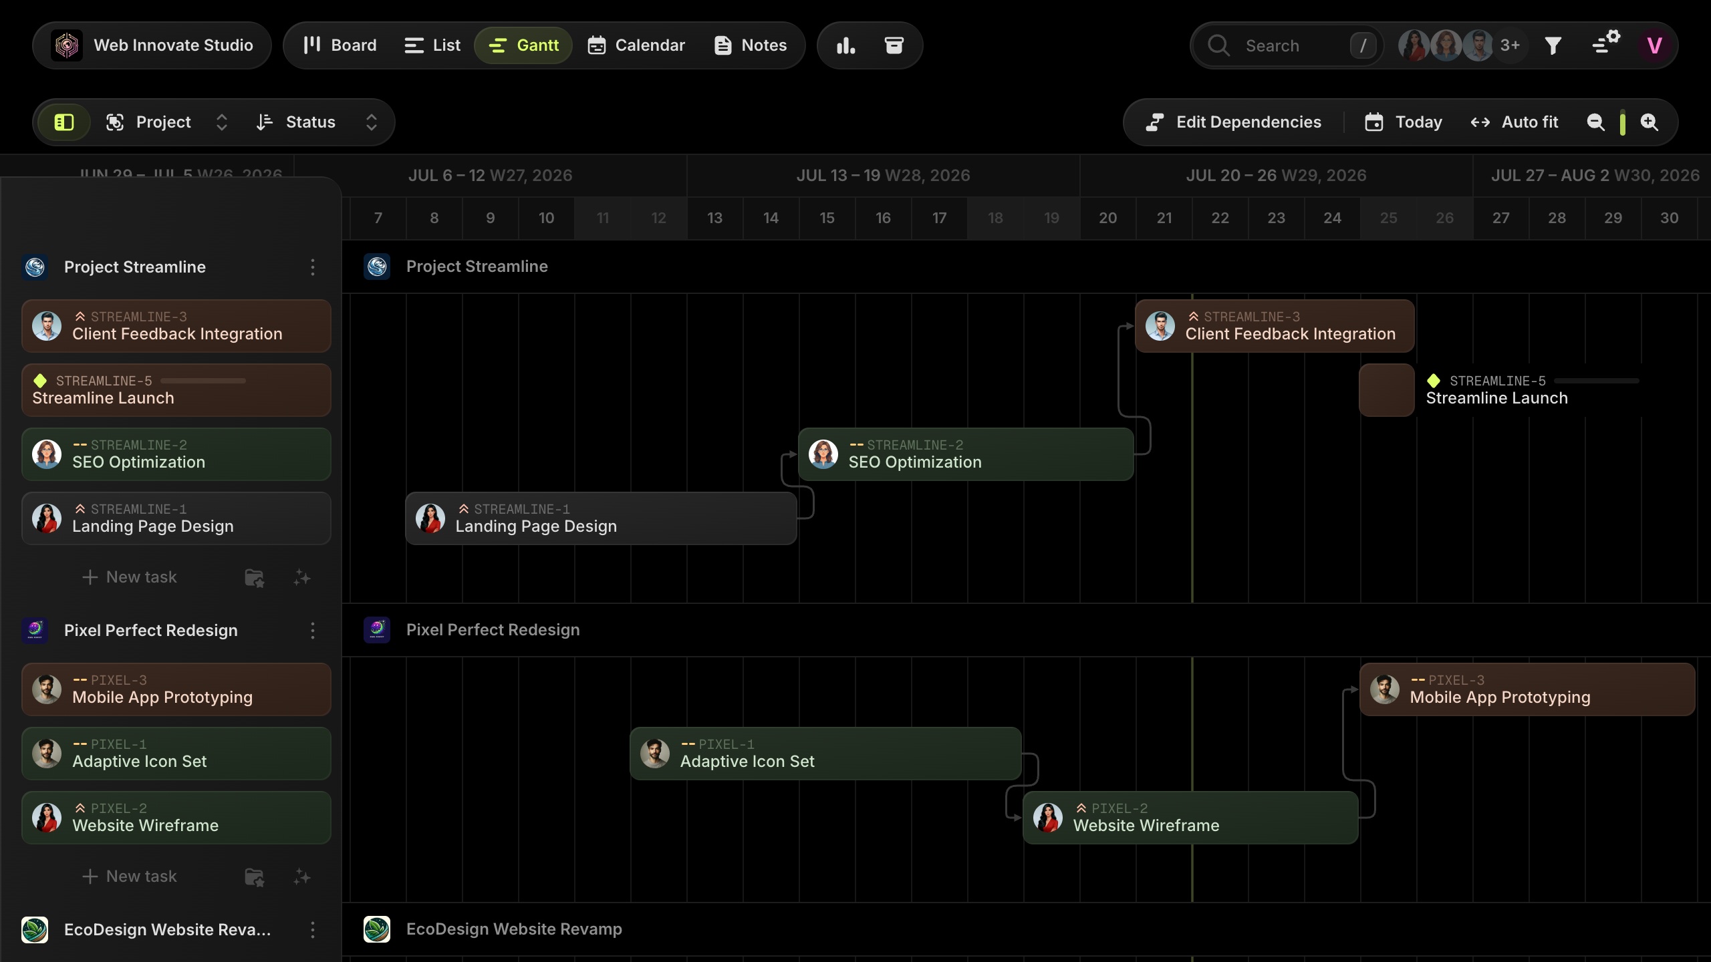Click the 3+ more members badge
The width and height of the screenshot is (1711, 962).
click(1510, 45)
